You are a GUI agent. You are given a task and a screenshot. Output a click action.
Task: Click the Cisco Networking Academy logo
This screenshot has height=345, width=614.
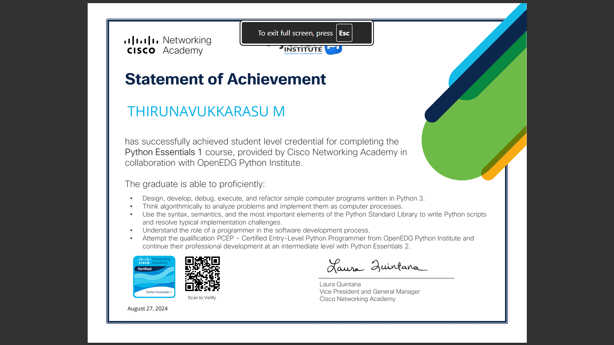[168, 45]
